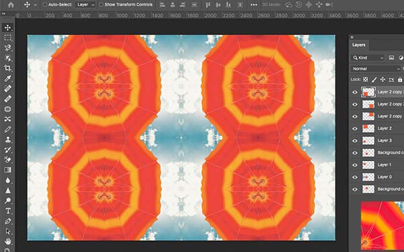Lock image pixels with brush icon
404x252 pixels.
click(x=374, y=80)
